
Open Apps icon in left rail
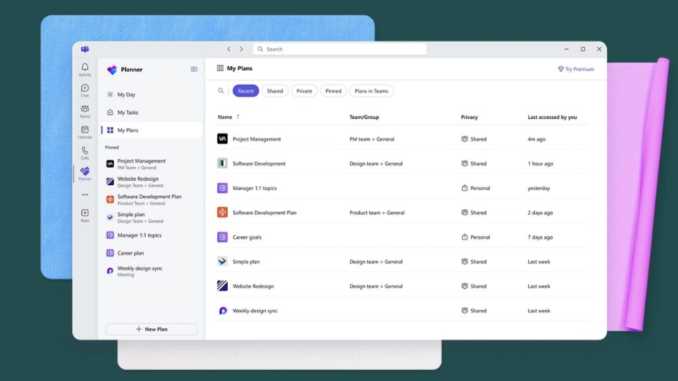[85, 215]
